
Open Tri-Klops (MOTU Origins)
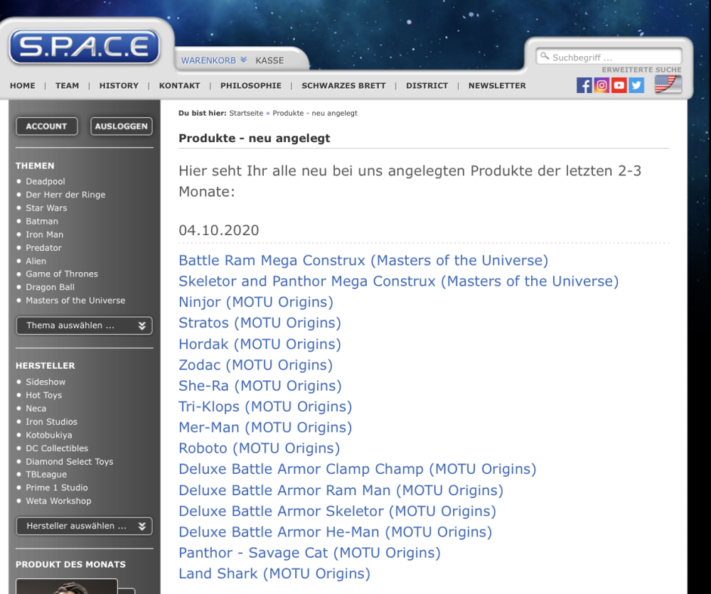pos(265,407)
